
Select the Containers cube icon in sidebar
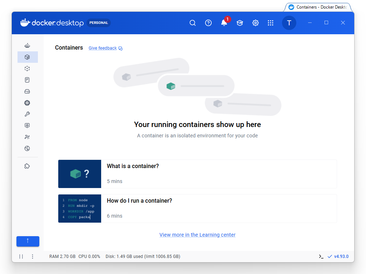pyautogui.click(x=27, y=57)
